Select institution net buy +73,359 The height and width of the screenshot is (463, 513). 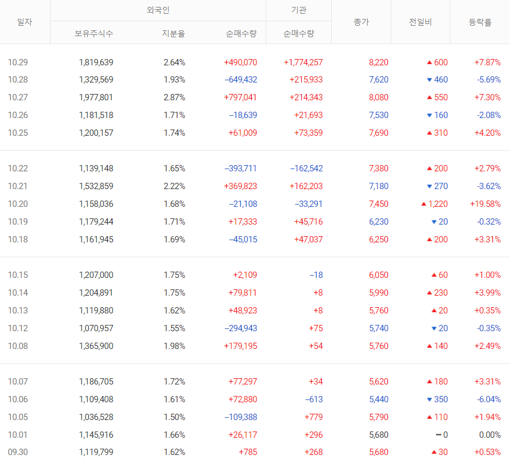click(x=308, y=133)
